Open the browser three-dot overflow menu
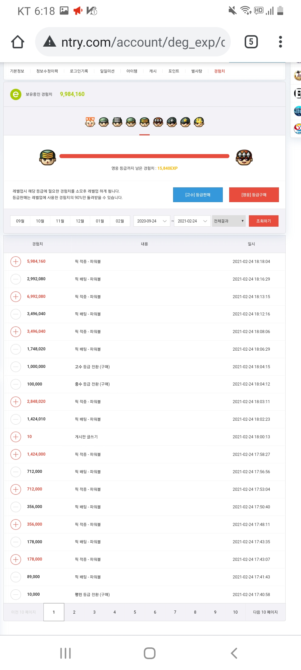The width and height of the screenshot is (301, 670). point(280,42)
